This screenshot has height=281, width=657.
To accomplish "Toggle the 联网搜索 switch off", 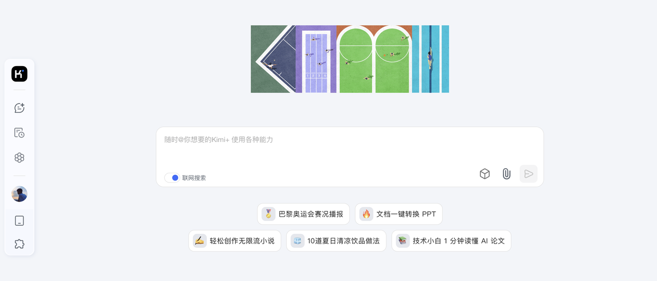I will click(172, 178).
